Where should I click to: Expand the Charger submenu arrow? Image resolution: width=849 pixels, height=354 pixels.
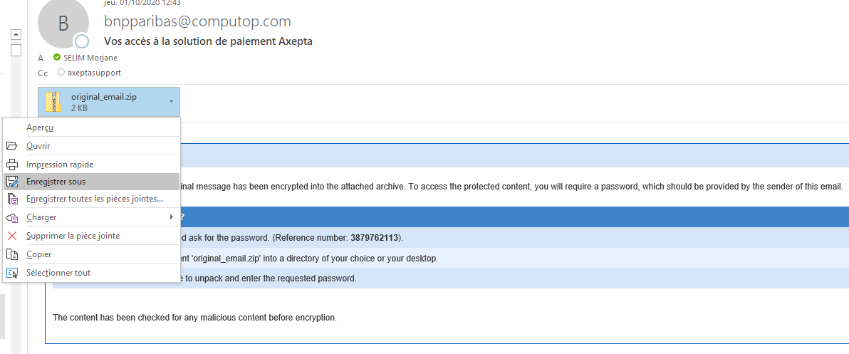[x=171, y=217]
